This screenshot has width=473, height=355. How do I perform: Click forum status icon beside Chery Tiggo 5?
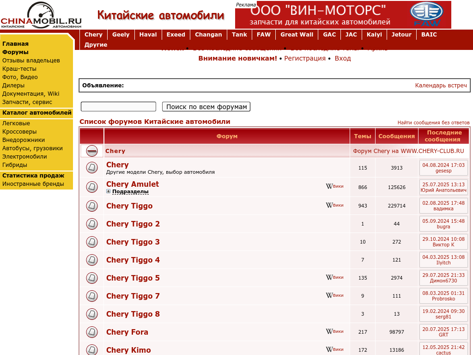pyautogui.click(x=92, y=278)
